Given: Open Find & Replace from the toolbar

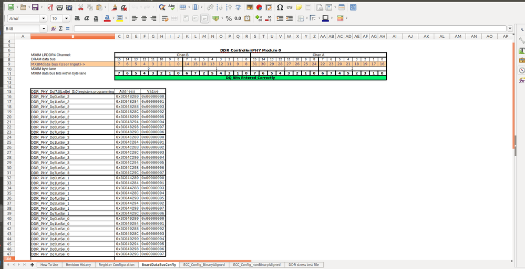Looking at the screenshot, I should [x=162, y=7].
